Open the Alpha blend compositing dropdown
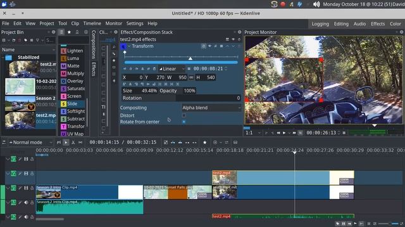This screenshot has width=405, height=227. tap(211, 108)
